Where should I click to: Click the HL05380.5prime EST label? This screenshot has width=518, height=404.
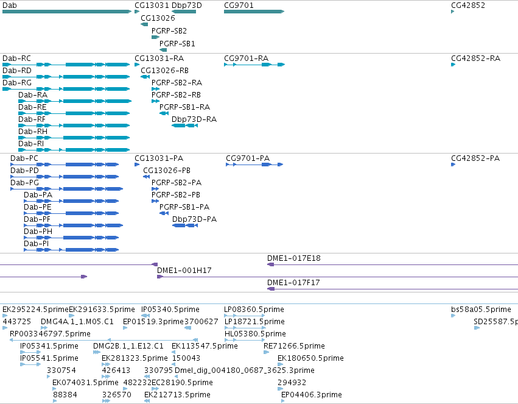(255, 334)
